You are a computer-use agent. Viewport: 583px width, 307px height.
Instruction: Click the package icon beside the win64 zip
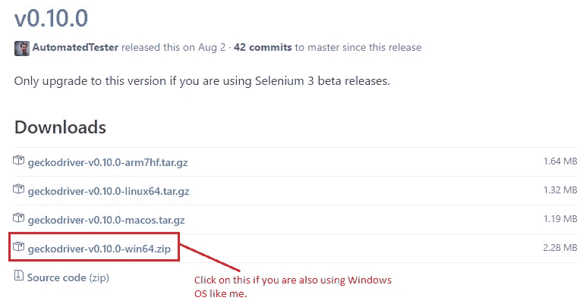point(18,246)
